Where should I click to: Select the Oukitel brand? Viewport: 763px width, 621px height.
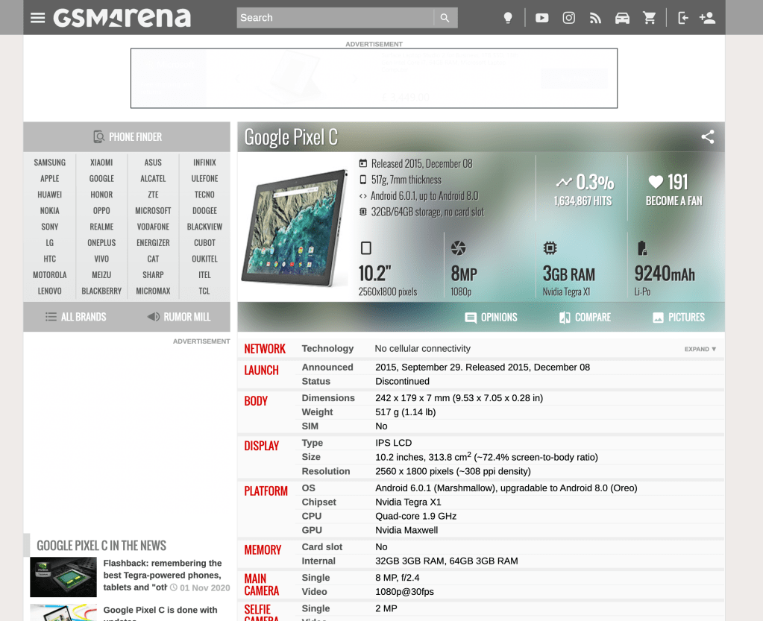pos(204,259)
